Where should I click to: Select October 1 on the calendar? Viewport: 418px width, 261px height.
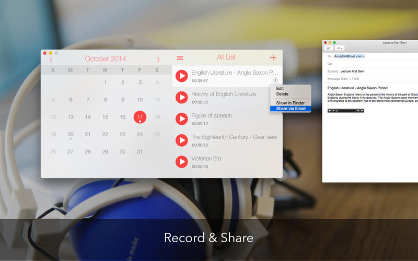pos(106,82)
